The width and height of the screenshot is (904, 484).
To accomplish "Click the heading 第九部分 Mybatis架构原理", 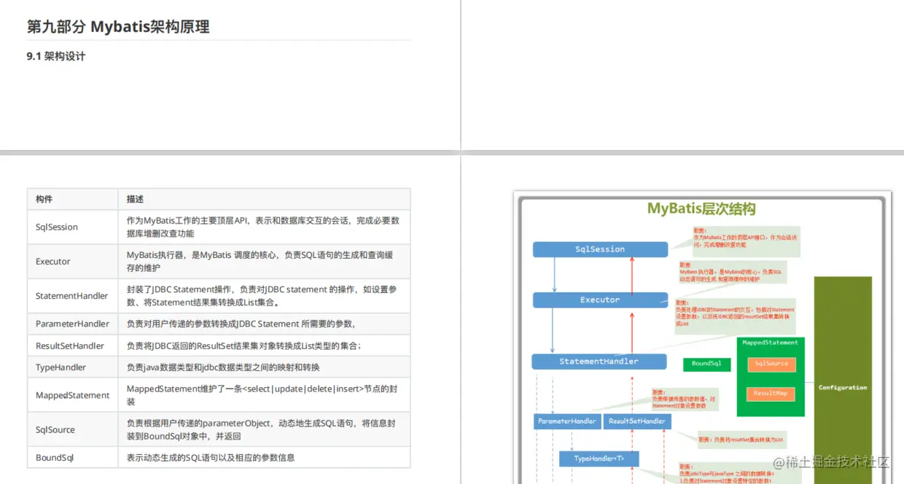I will [118, 27].
